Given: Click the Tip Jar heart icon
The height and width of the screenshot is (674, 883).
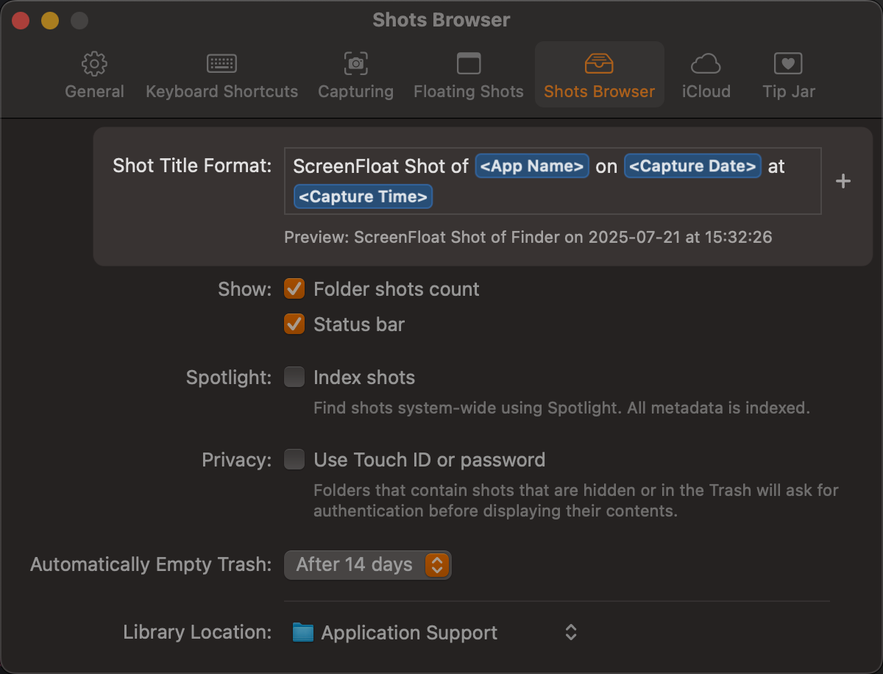Looking at the screenshot, I should [788, 65].
